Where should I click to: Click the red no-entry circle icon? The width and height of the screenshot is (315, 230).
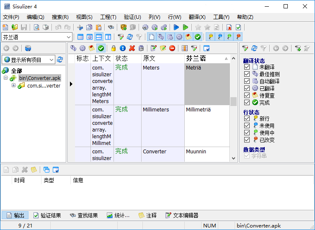tap(172, 48)
